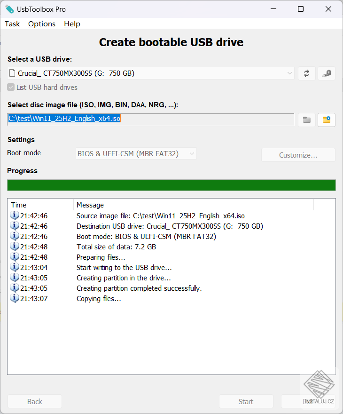Click the Message column header

(x=194, y=205)
